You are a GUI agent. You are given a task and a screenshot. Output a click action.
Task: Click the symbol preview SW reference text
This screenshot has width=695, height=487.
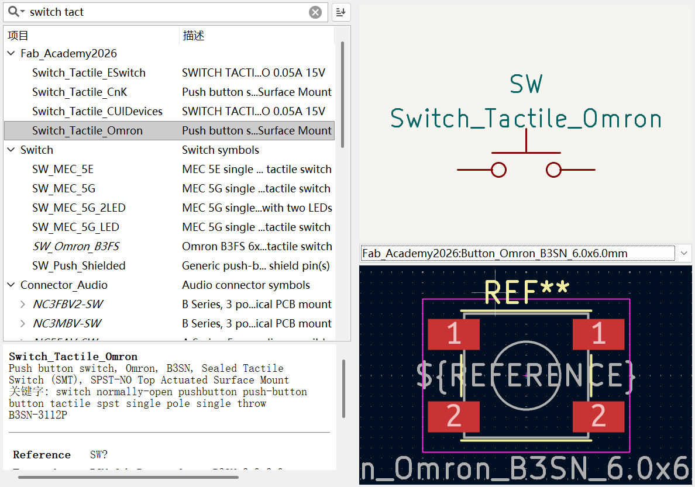tap(526, 84)
